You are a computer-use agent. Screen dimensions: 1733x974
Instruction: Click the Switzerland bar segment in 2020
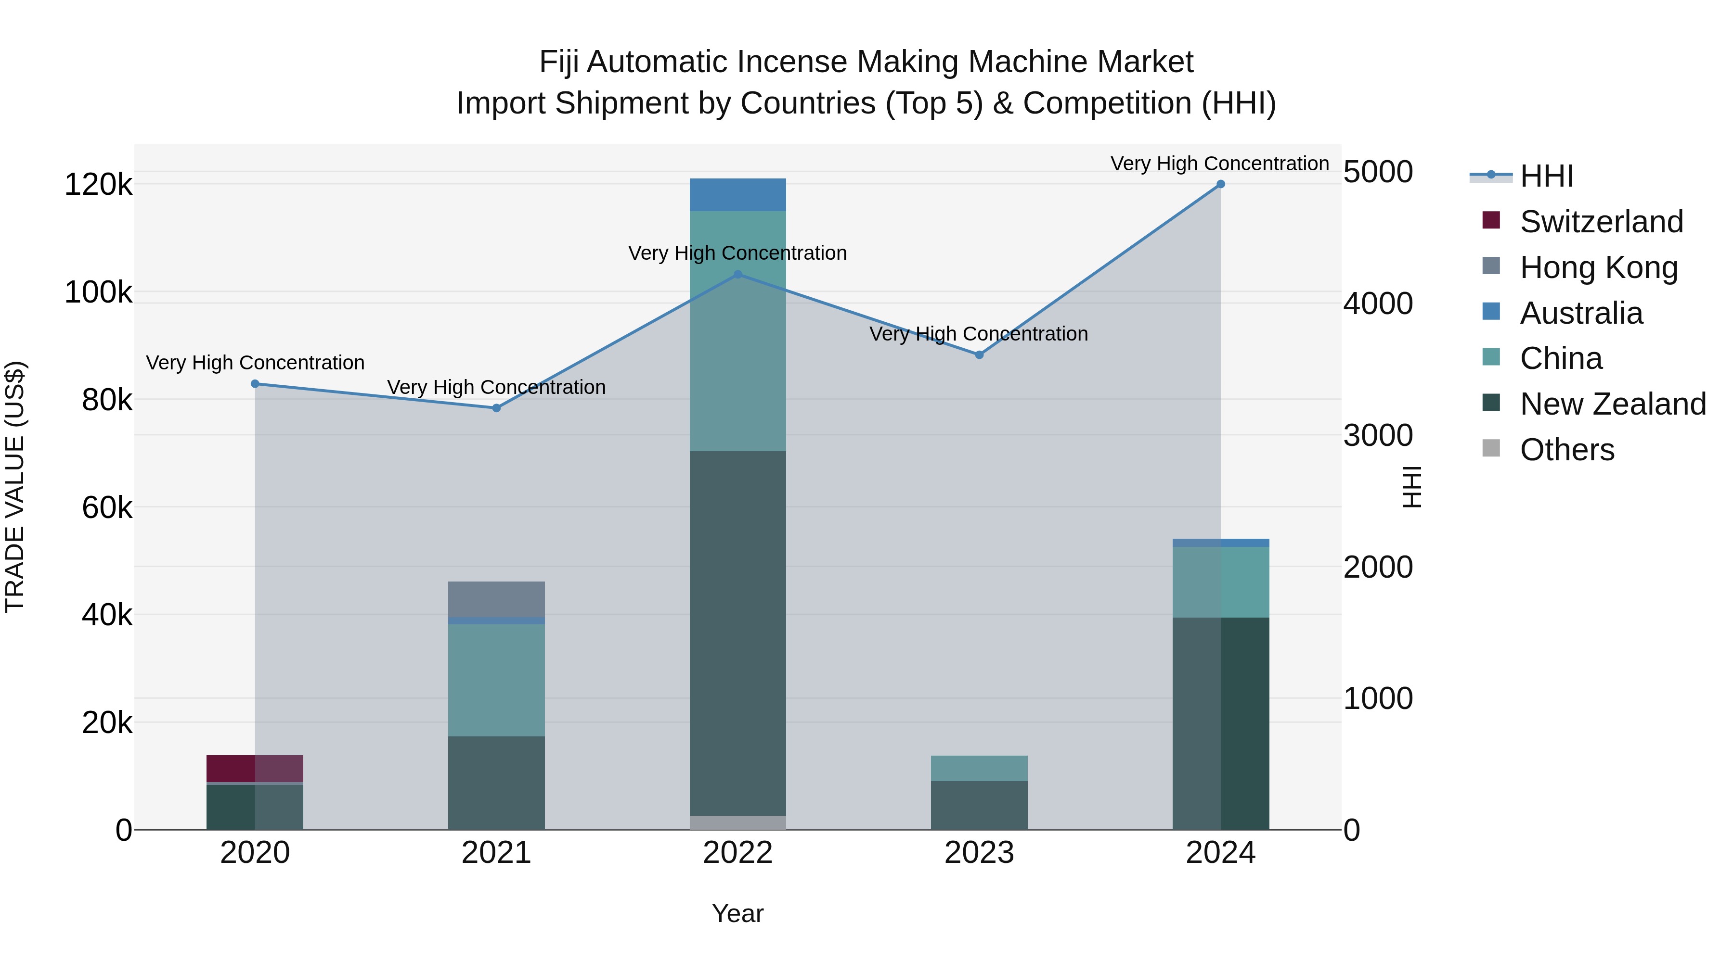(255, 768)
